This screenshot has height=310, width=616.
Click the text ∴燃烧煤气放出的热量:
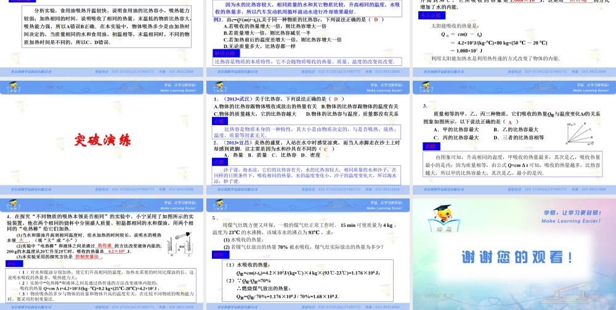[264, 288]
